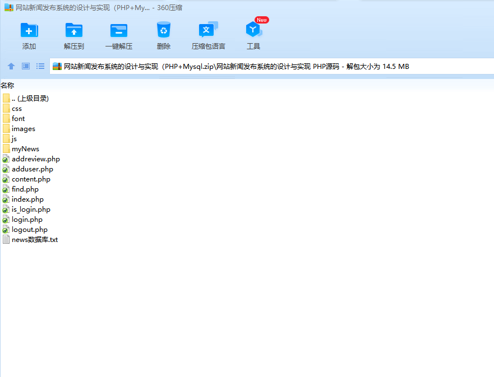The width and height of the screenshot is (494, 377).
Task: Switch to list view mode
Action: [x=40, y=66]
